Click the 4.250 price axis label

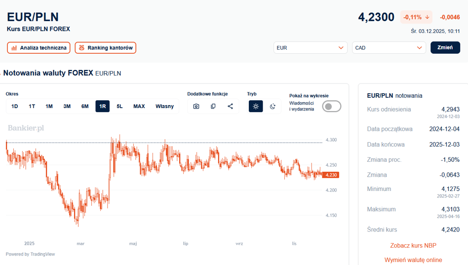(331, 165)
